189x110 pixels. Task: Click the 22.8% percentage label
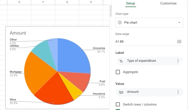click(x=14, y=75)
